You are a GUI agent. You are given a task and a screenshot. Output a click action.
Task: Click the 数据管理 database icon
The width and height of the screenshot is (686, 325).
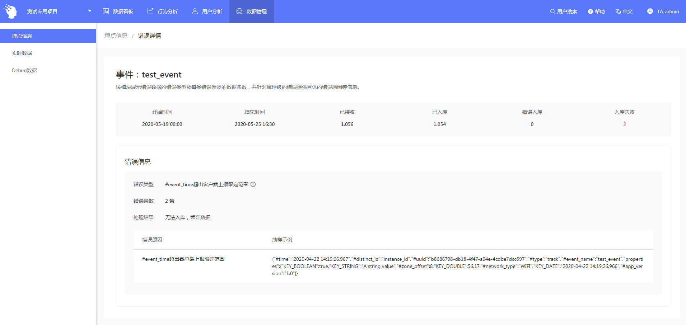point(239,11)
